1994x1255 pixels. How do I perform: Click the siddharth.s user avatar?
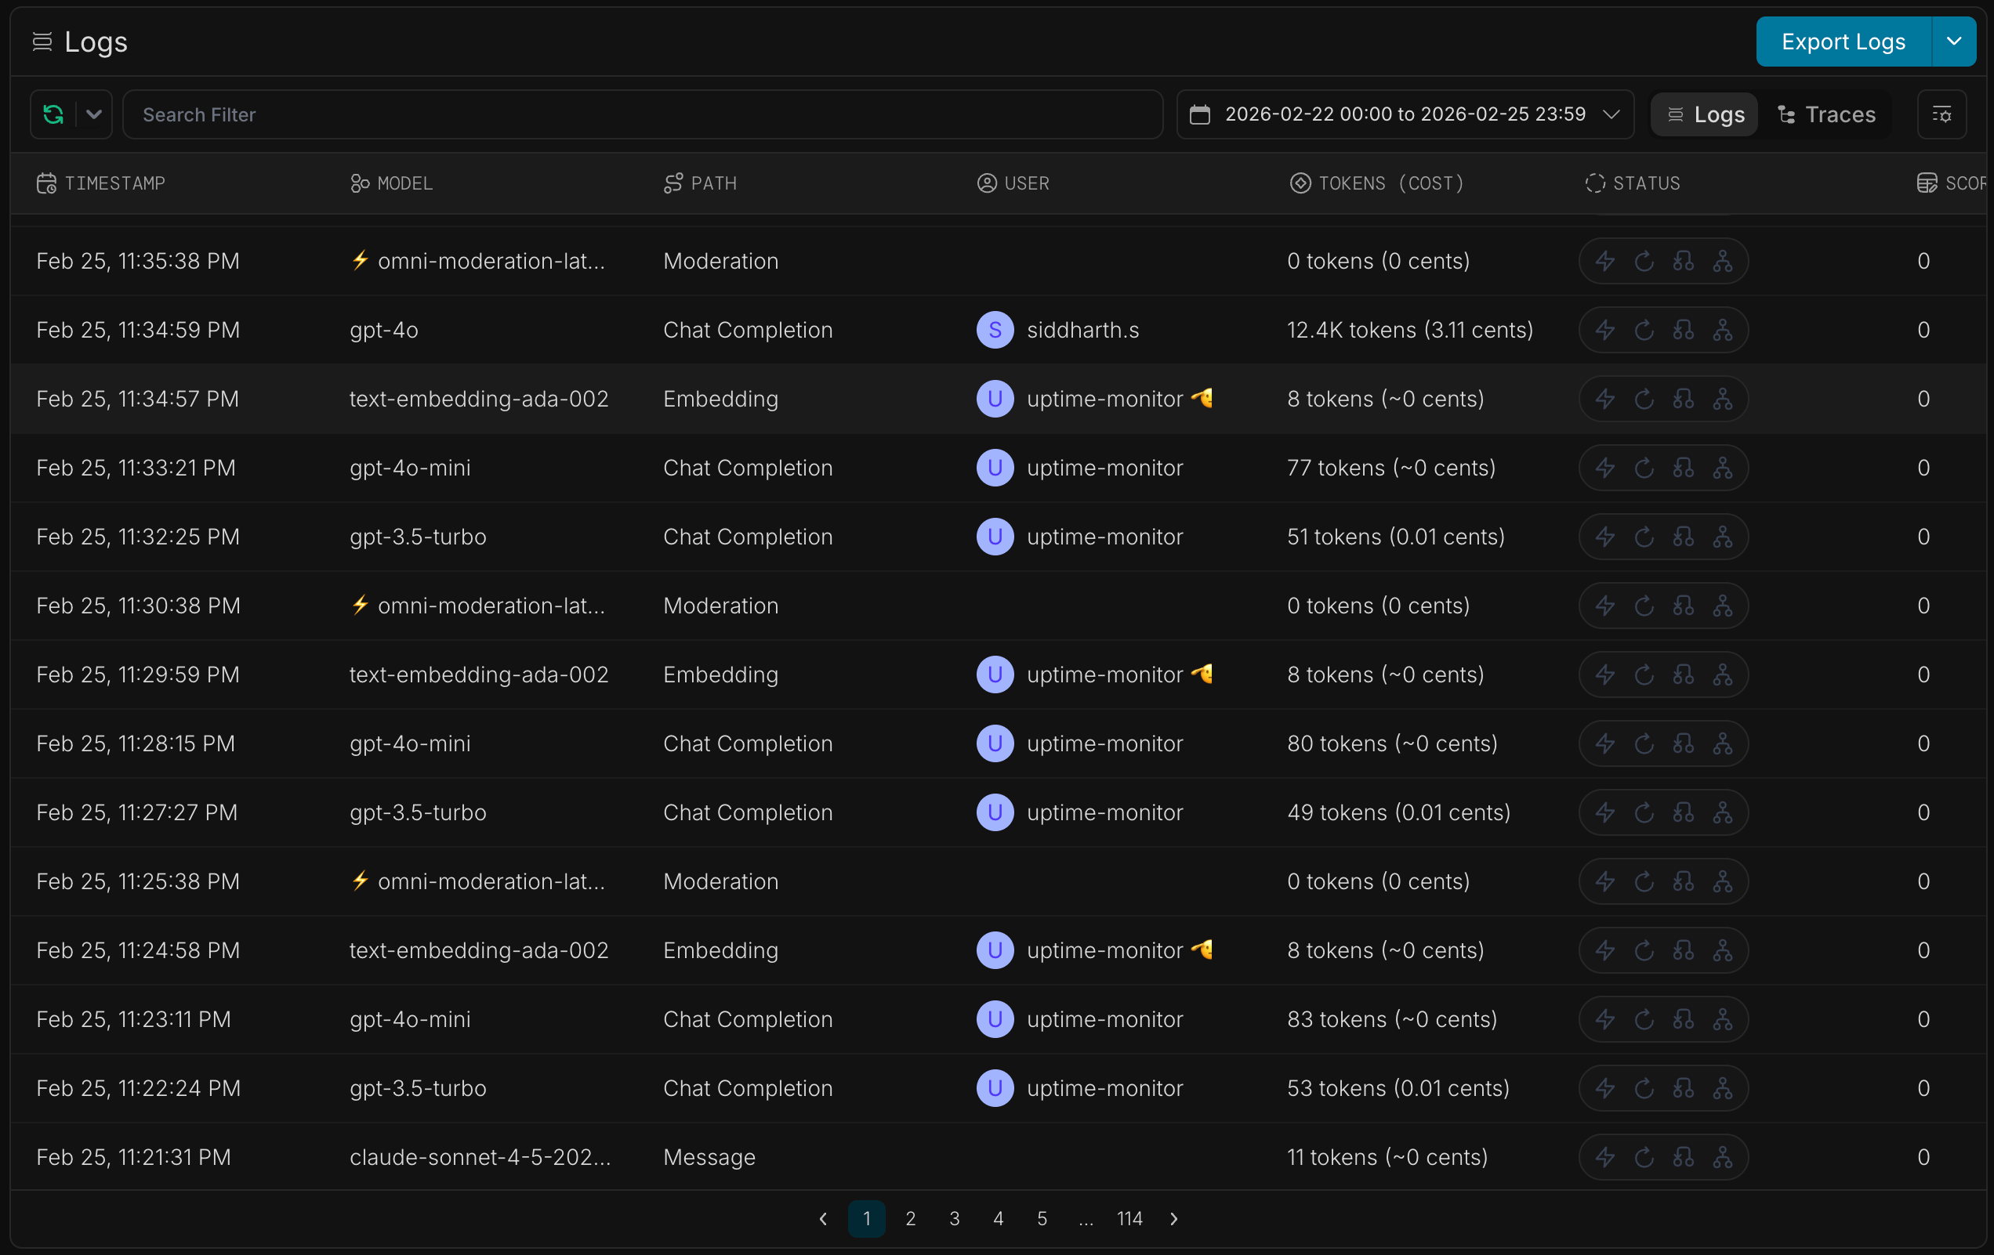click(x=995, y=331)
